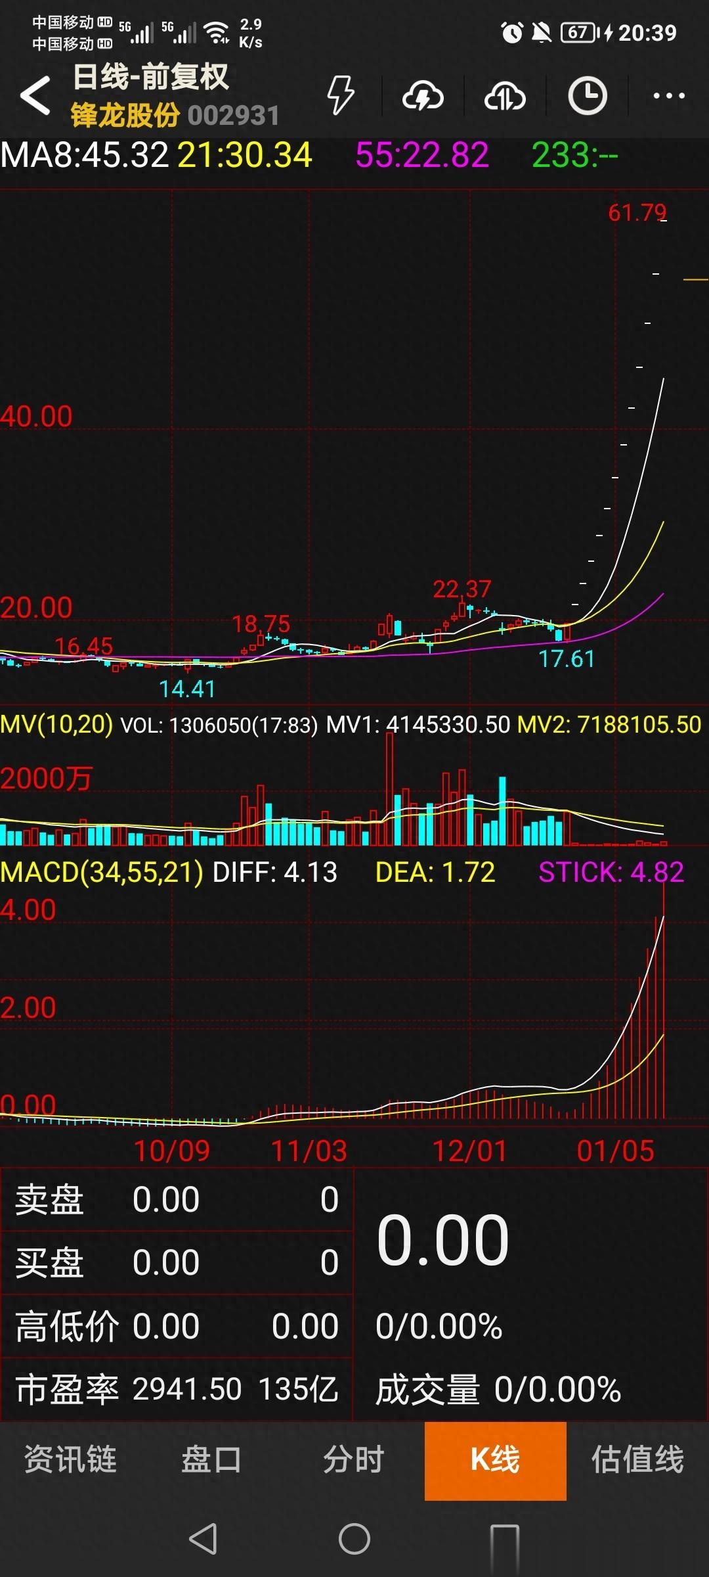Tap the 18.75 price label
This screenshot has height=1577, width=709.
(x=261, y=624)
